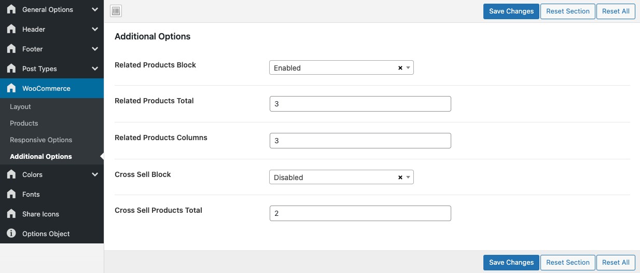The height and width of the screenshot is (273, 640).
Task: Click the home icon next to Share Icons
Action: coord(11,214)
